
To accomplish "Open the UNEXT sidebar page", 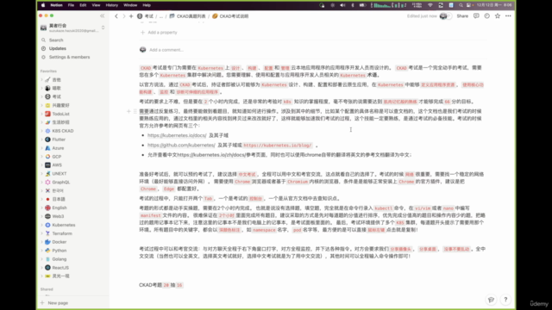I will pos(60,174).
